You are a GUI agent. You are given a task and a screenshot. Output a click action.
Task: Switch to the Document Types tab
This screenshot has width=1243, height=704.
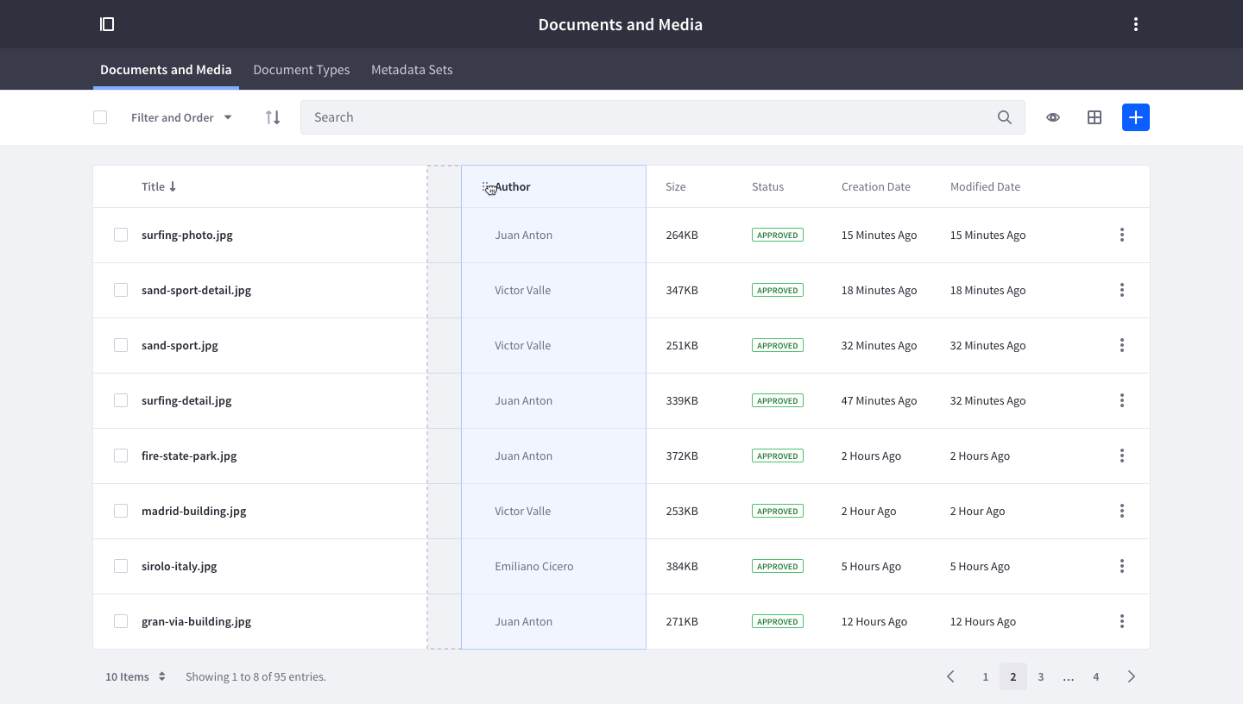click(301, 70)
